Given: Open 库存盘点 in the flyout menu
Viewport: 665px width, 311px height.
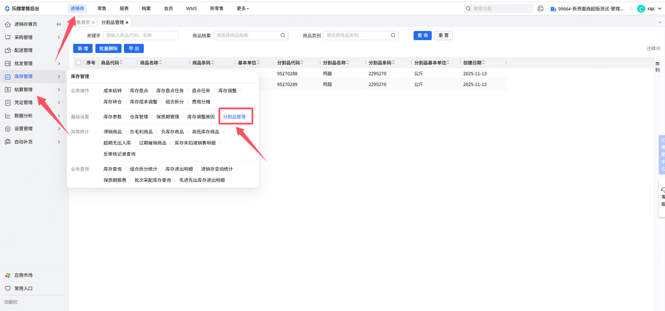Looking at the screenshot, I should coord(139,91).
